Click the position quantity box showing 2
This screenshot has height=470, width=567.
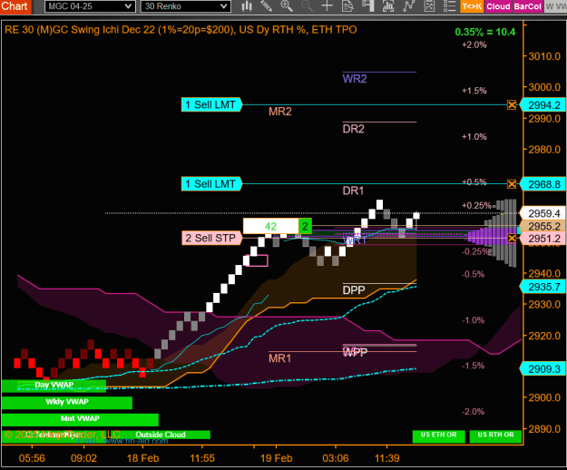pyautogui.click(x=305, y=226)
